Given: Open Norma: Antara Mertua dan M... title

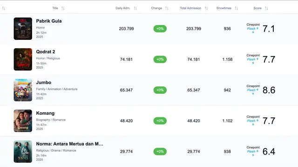Looking at the screenshot, I should tap(69, 144).
